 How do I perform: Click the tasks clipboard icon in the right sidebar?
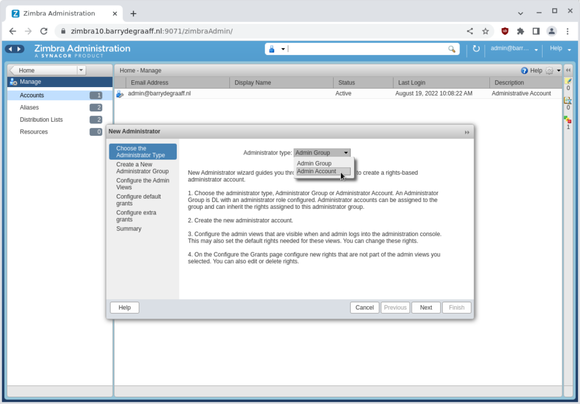pyautogui.click(x=568, y=100)
